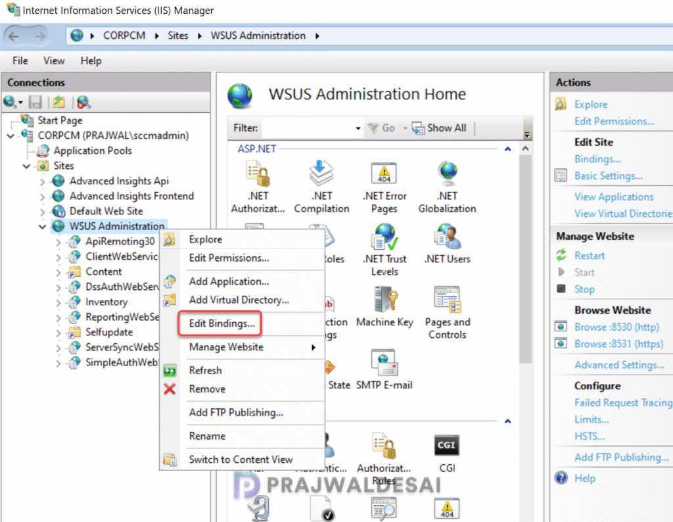Select the Selfupdate tree item

click(109, 332)
